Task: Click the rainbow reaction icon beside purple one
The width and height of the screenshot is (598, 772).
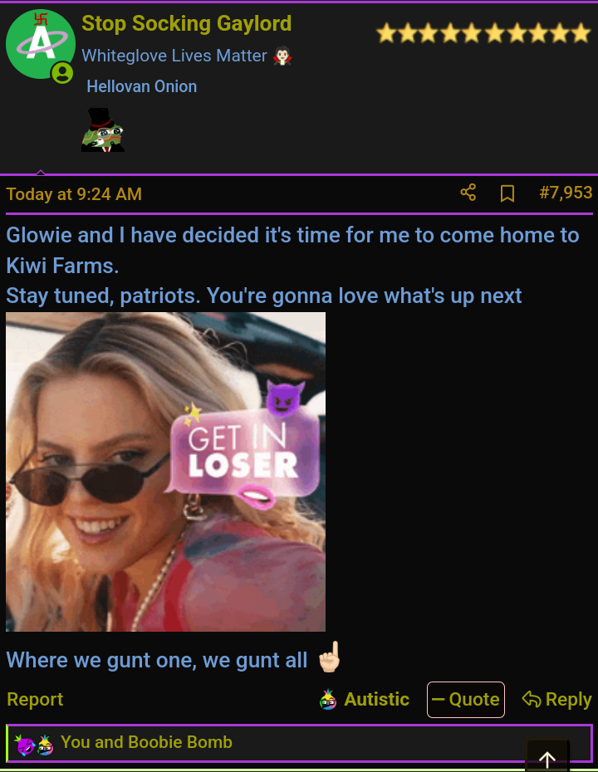Action: coord(46,745)
